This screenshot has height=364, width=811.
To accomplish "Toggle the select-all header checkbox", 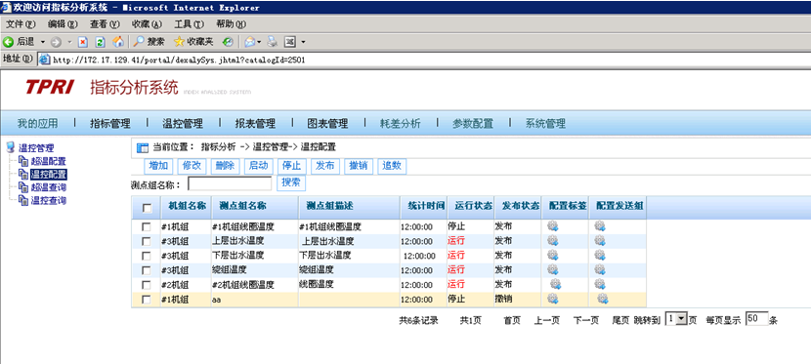I will [x=147, y=208].
